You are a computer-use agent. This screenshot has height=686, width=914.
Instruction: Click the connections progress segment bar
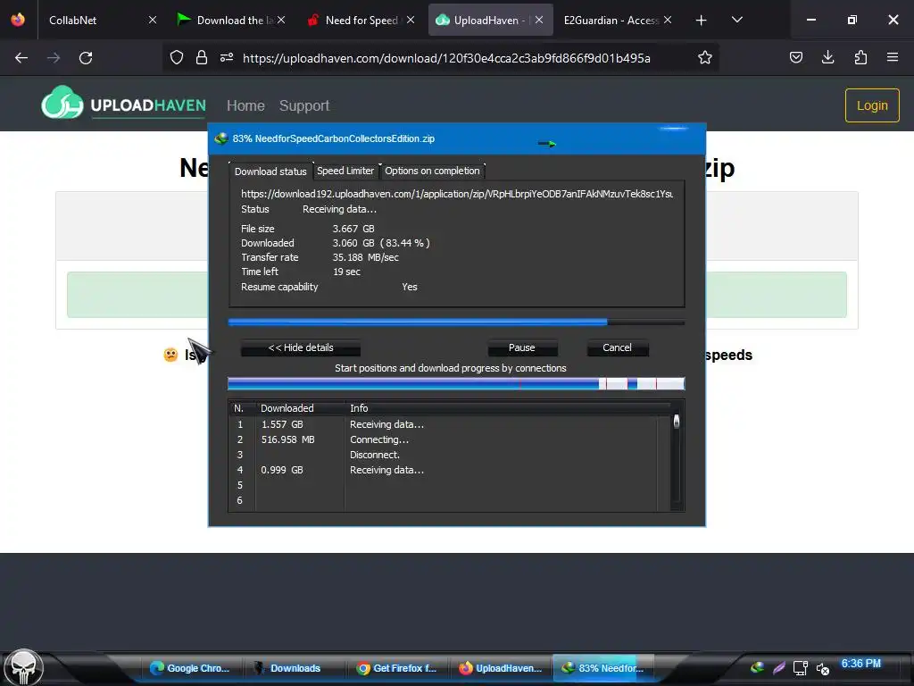click(x=456, y=383)
